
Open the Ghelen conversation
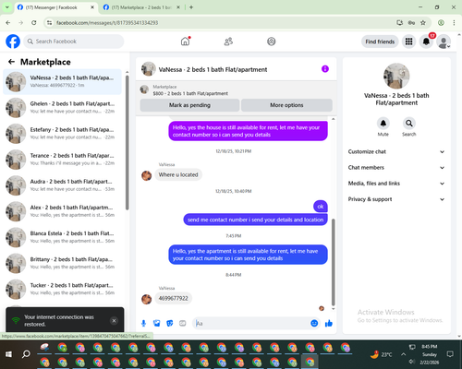[x=62, y=108]
